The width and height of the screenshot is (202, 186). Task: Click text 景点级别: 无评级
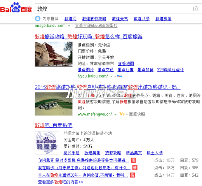[x=94, y=45]
